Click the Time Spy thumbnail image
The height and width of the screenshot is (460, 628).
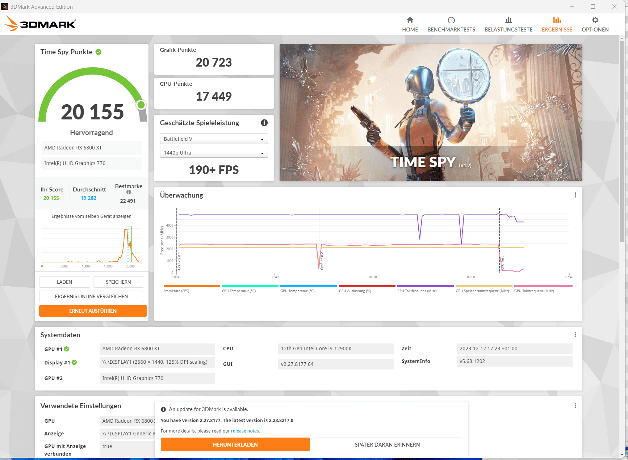click(431, 113)
